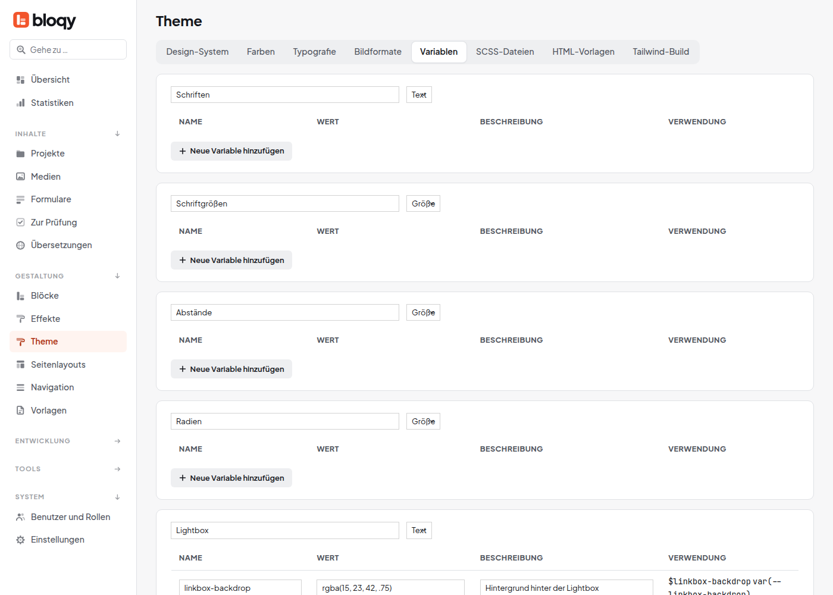This screenshot has height=595, width=833.
Task: Open type dropdown for Abstände group
Action: [x=423, y=312]
